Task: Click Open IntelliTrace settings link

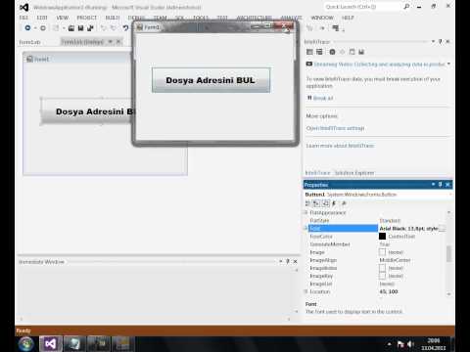Action: click(x=335, y=128)
